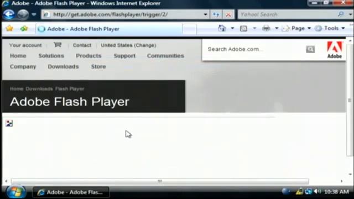
Task: Click the shopping cart icon
Action: pyautogui.click(x=58, y=45)
